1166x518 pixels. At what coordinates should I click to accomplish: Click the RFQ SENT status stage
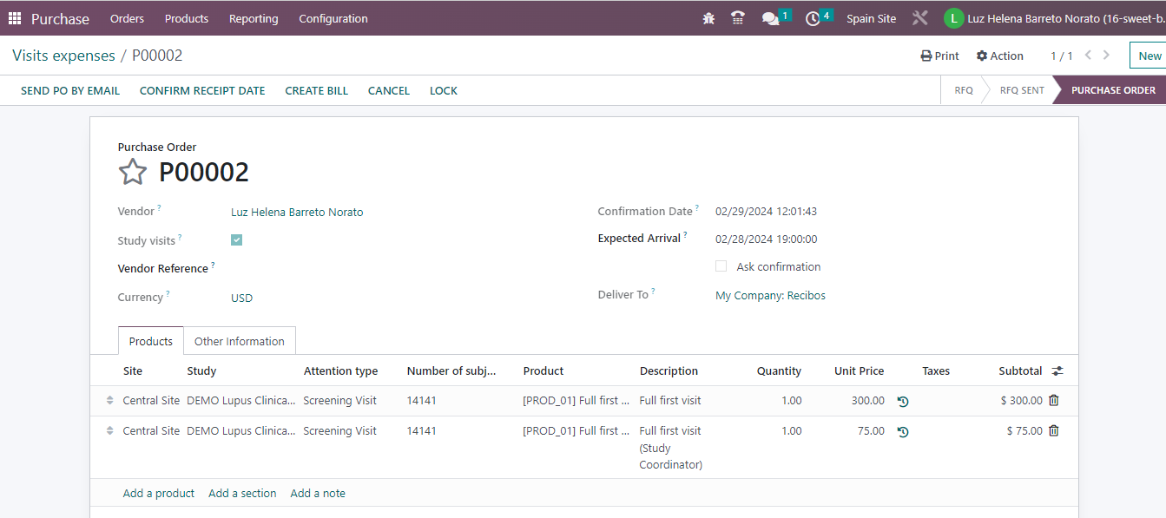(x=1022, y=90)
